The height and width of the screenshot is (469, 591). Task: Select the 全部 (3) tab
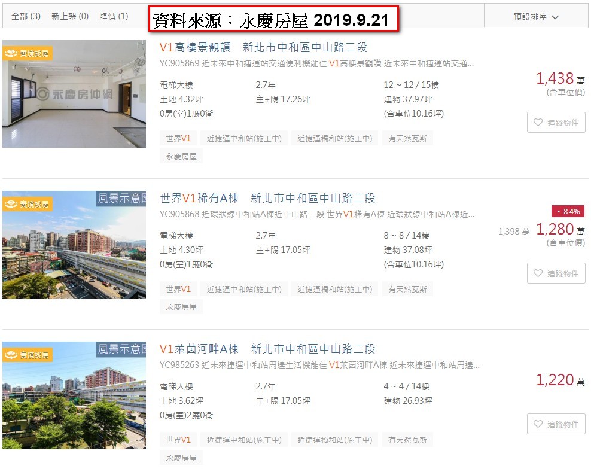point(26,16)
